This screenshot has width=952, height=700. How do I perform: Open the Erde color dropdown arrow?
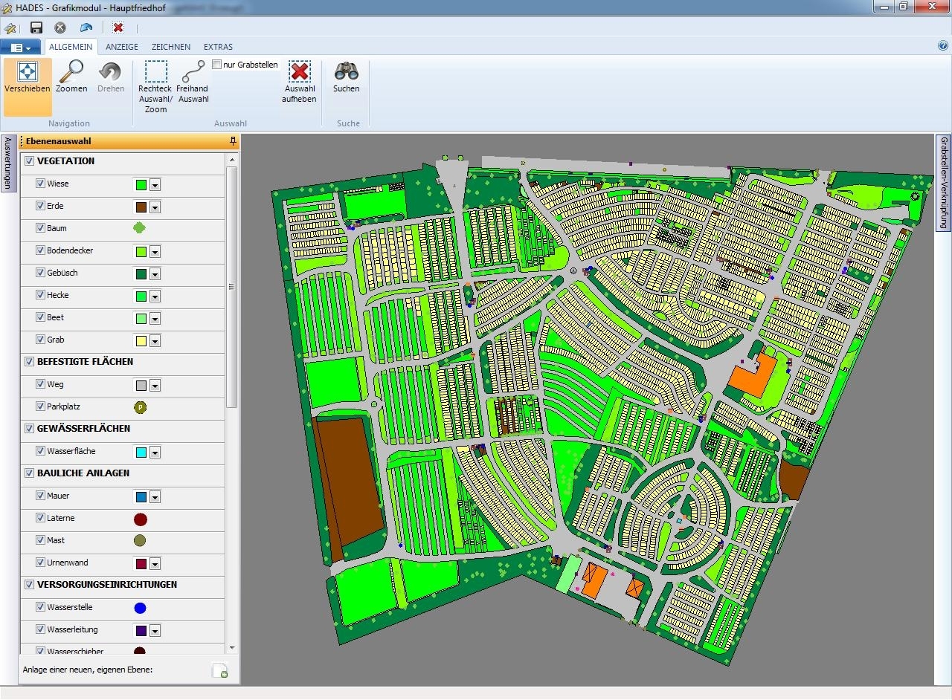pyautogui.click(x=155, y=207)
